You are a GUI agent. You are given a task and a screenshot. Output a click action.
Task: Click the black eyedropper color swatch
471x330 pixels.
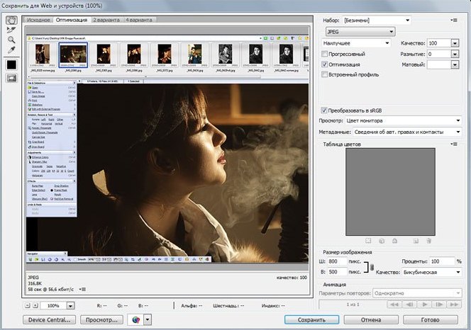[x=11, y=64]
